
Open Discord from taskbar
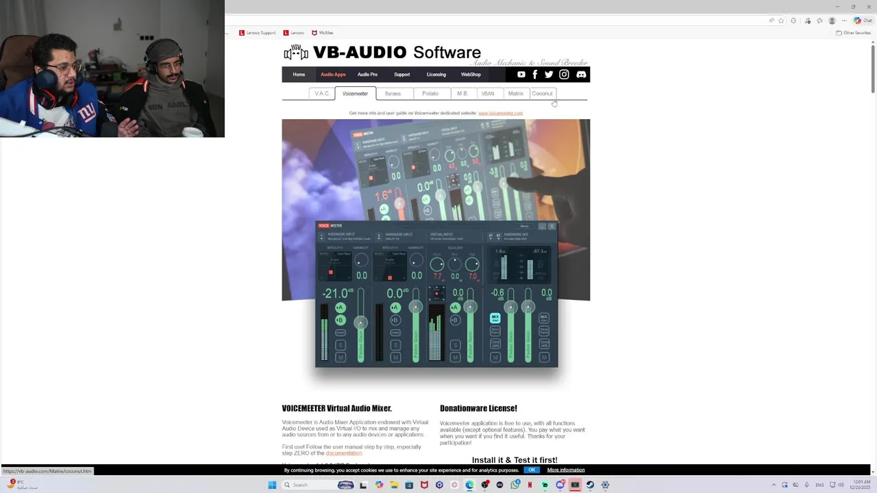(560, 485)
